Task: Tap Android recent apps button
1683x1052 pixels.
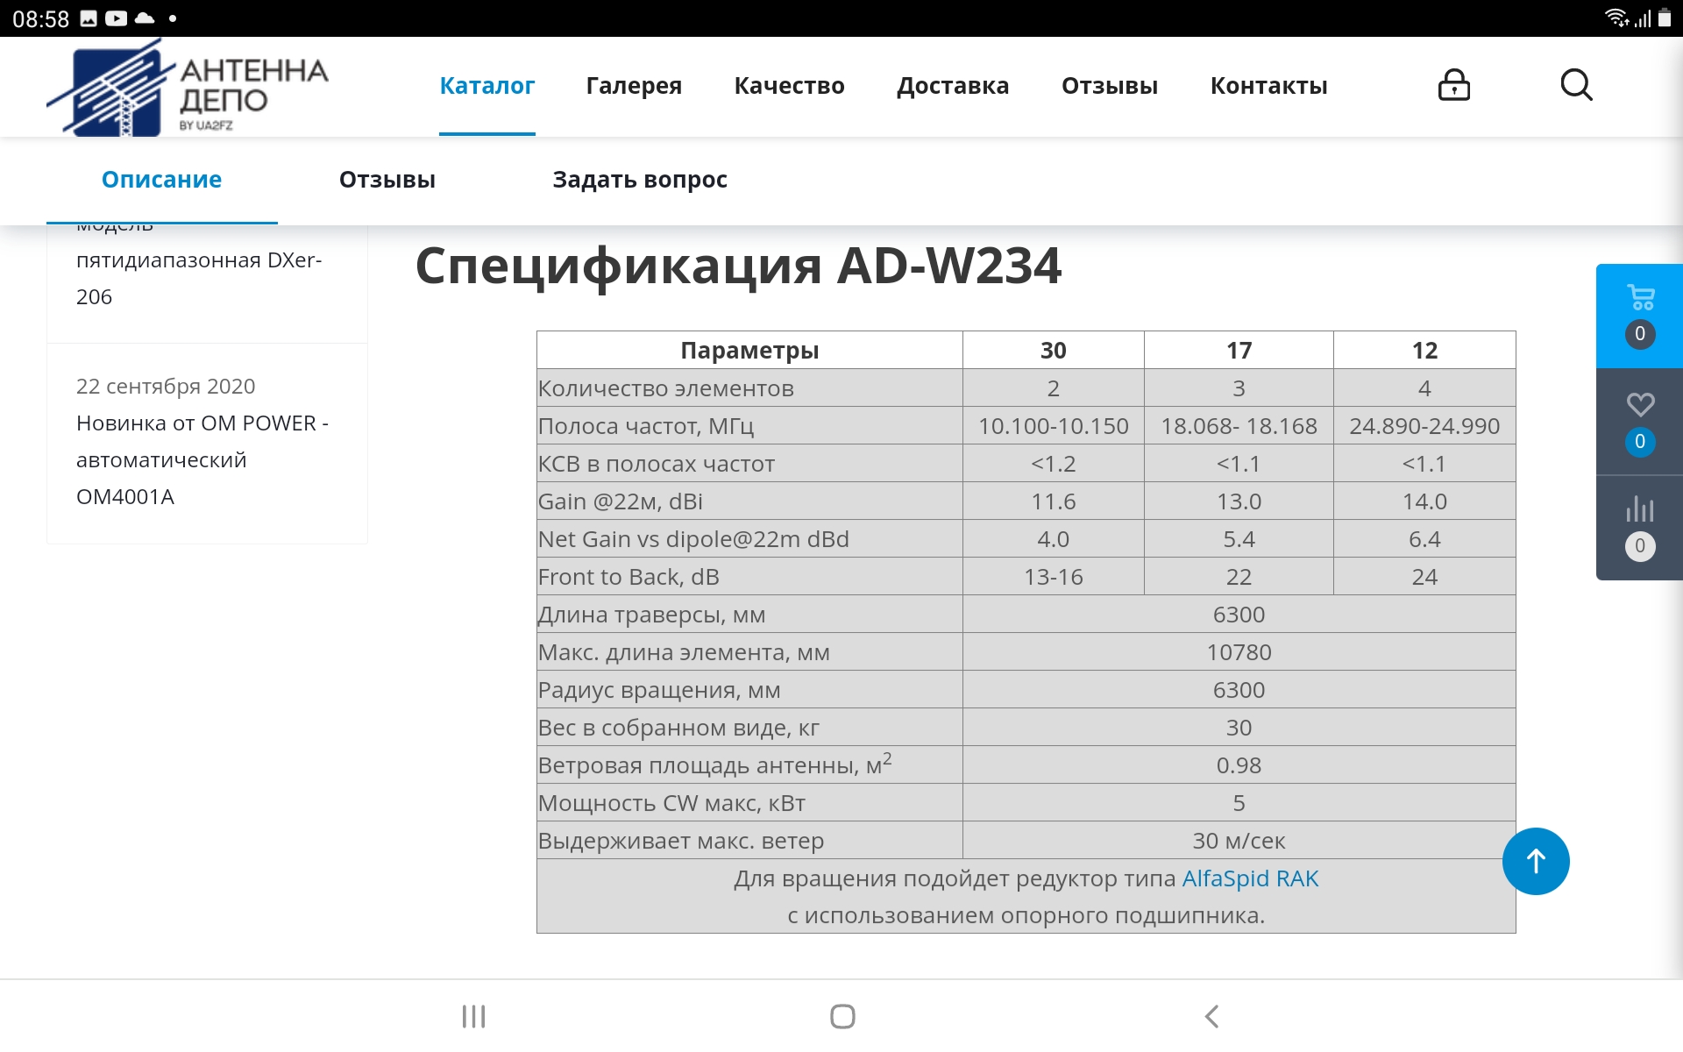Action: (x=473, y=1016)
